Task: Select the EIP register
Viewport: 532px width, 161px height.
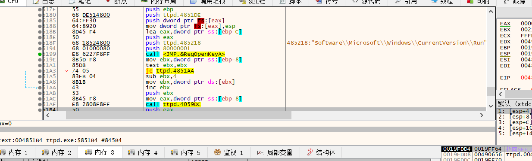Action: tap(505, 78)
